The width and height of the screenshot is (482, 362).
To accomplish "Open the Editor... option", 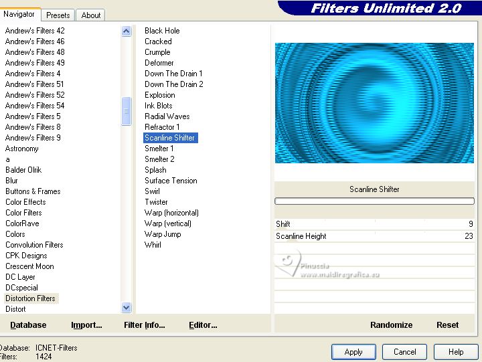I will point(203,325).
